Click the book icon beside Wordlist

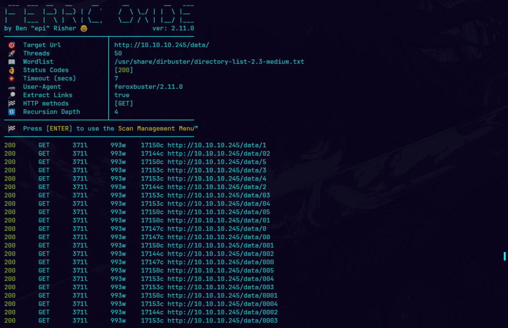click(11, 62)
